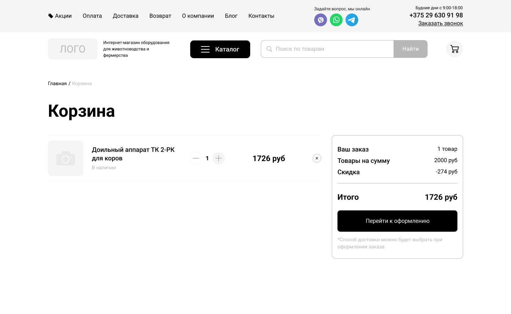Open product image thumbnail placeholder
Screen dimensions: 511x314
tap(66, 158)
